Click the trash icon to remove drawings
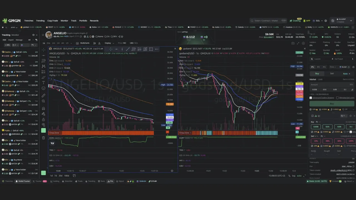This screenshot has width=356, height=200. [x=43, y=137]
